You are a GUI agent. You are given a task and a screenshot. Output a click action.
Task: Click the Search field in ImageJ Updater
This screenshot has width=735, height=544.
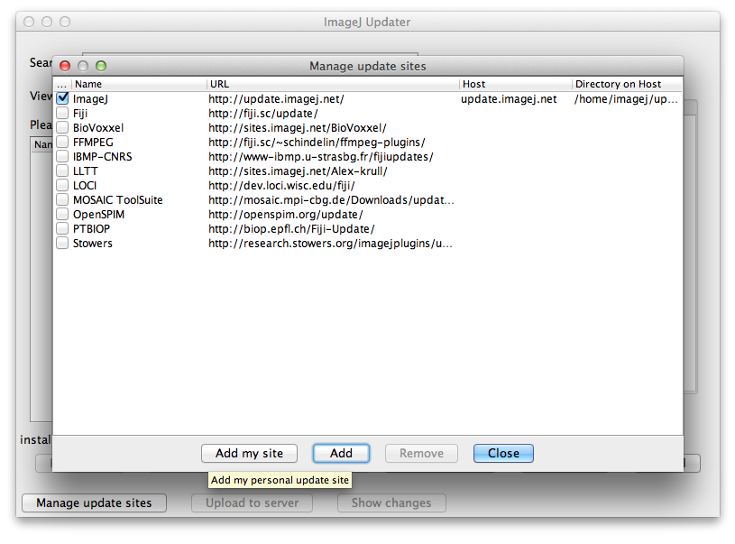pyautogui.click(x=250, y=54)
